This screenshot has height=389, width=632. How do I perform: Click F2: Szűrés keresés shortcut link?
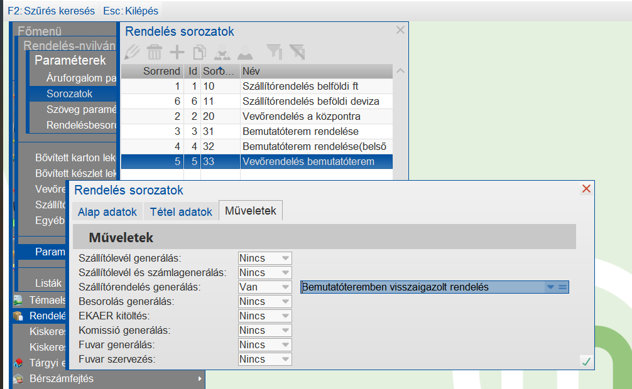(x=51, y=11)
